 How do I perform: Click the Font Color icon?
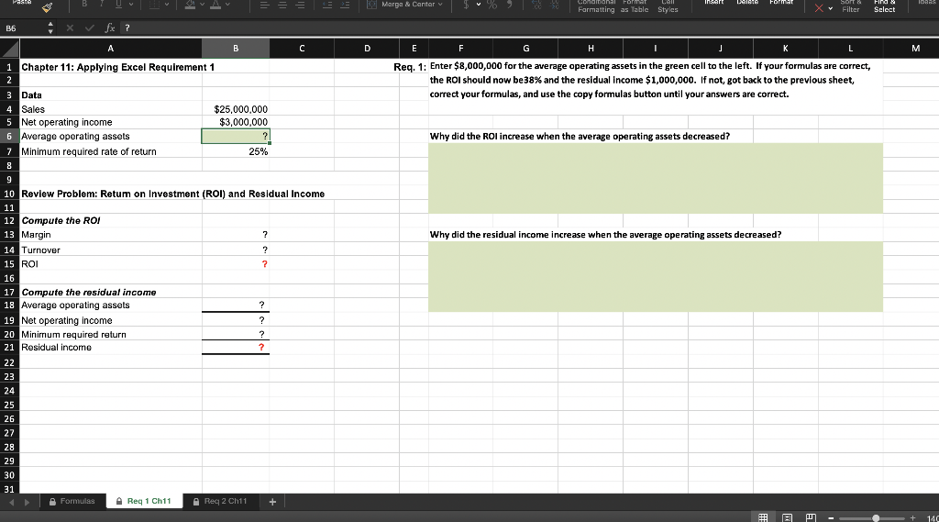coord(215,5)
